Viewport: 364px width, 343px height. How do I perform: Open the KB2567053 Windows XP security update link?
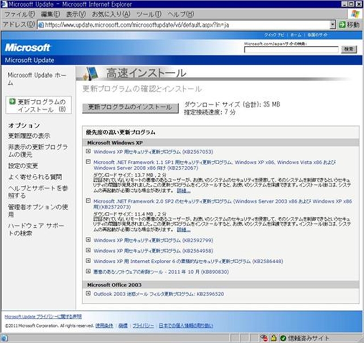pyautogui.click(x=153, y=152)
